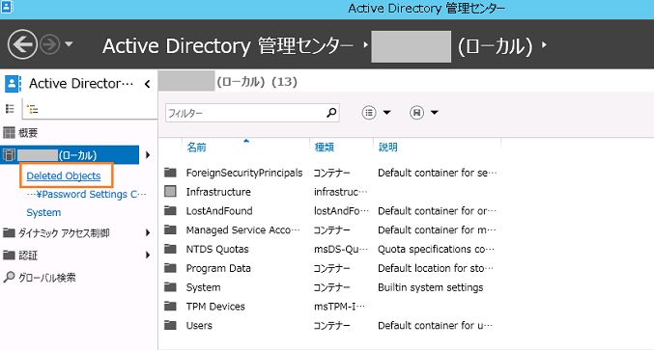Click the filter search magnifier icon

(331, 113)
